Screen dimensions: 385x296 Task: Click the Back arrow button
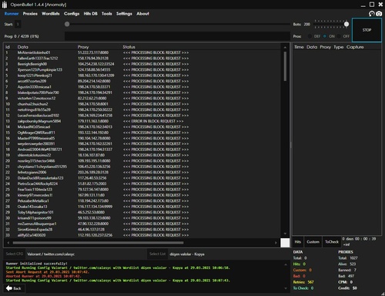[x=14, y=288]
